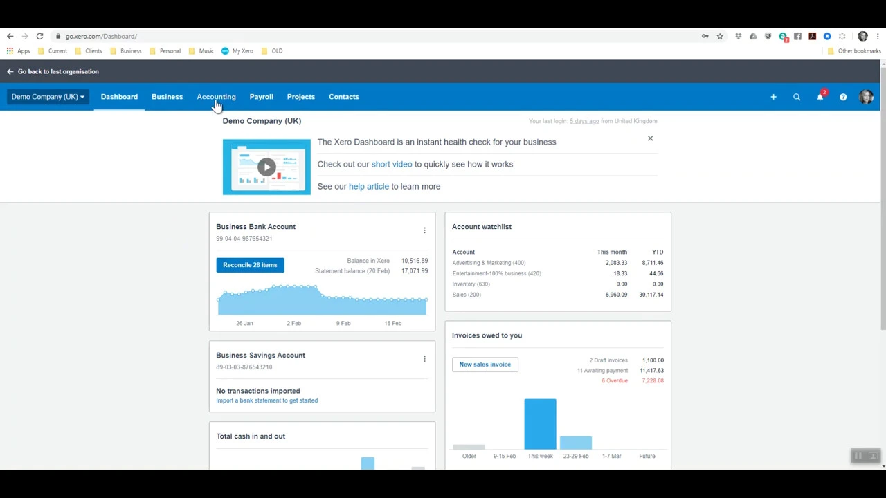The width and height of the screenshot is (886, 498).
Task: Click the This week invoices bar
Action: 540,424
